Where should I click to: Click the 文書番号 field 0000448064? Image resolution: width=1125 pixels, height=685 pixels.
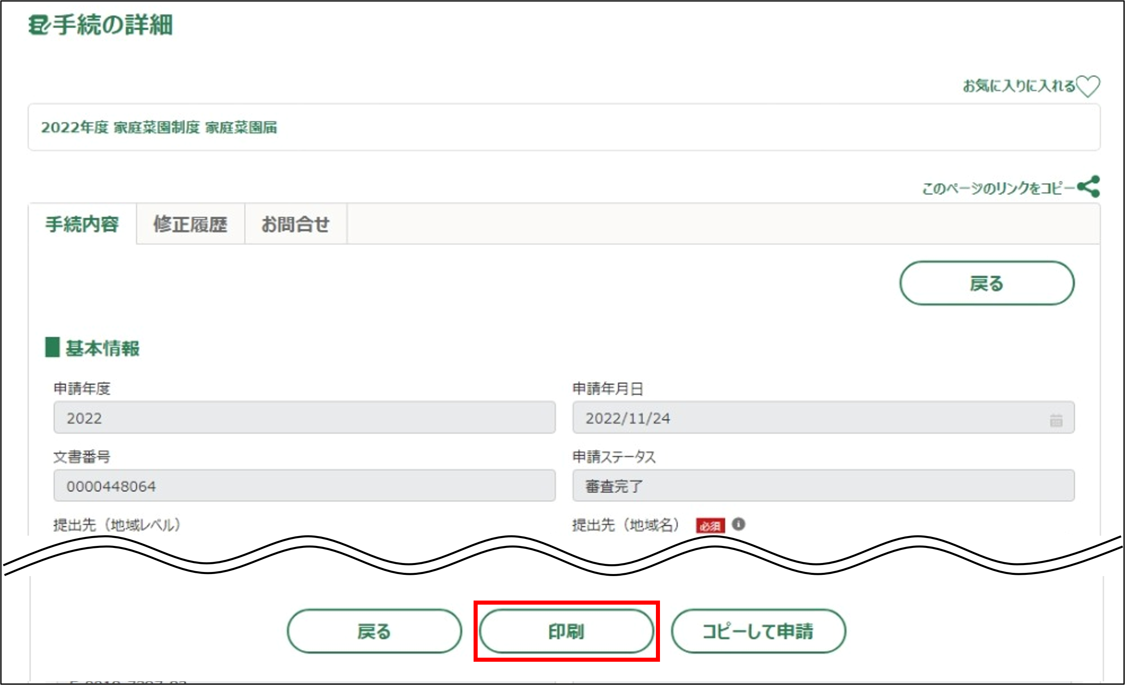304,486
